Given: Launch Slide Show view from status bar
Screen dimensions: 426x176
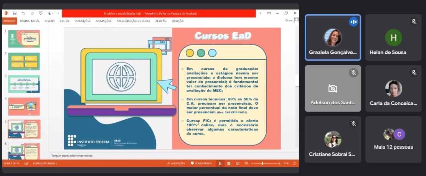Looking at the screenshot, I should (246, 163).
